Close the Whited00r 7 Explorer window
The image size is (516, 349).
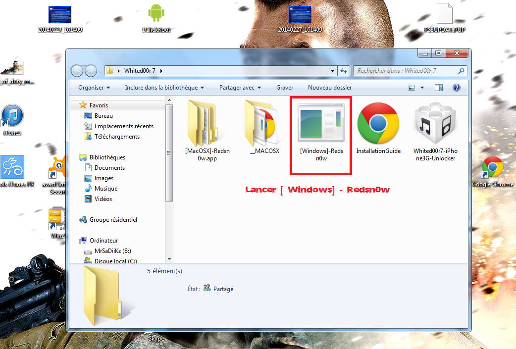click(457, 53)
